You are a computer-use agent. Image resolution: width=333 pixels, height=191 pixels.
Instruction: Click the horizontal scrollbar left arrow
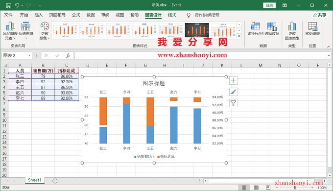pyautogui.click(x=205, y=181)
